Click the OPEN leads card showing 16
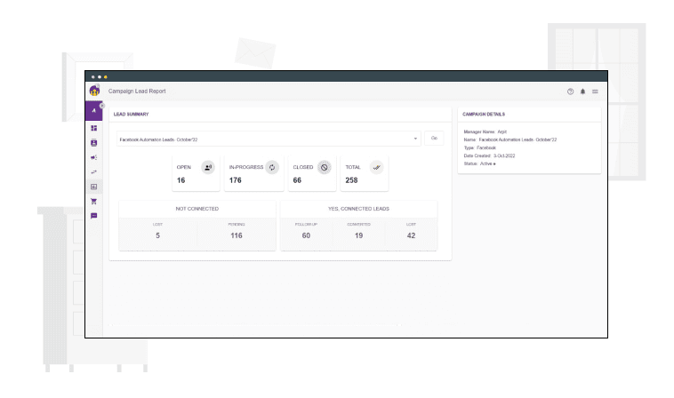 (197, 173)
